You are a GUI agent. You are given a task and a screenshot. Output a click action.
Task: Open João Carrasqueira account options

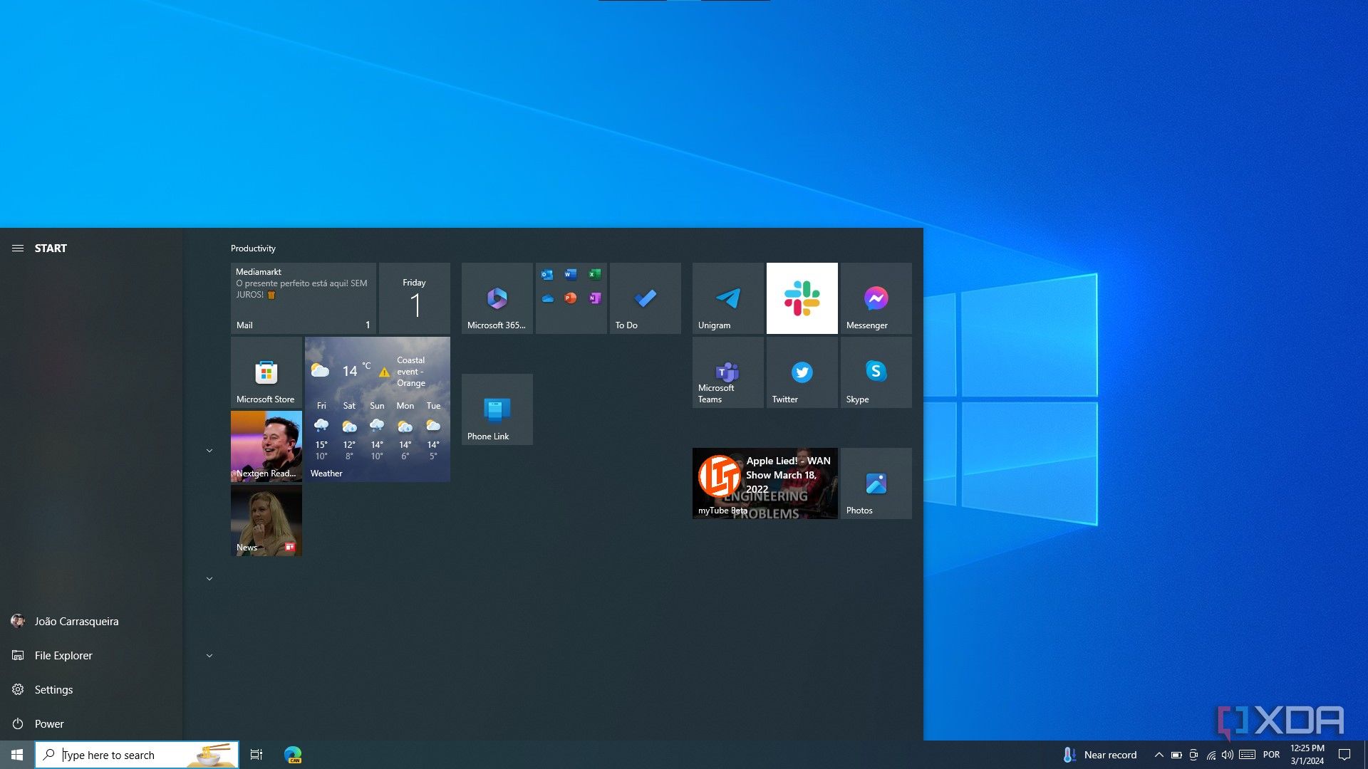coord(91,622)
